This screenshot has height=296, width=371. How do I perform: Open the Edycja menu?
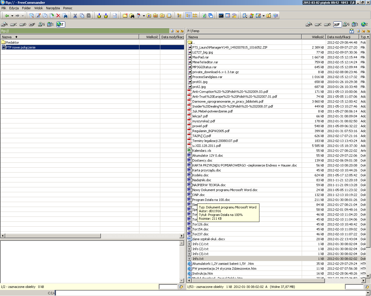(14, 8)
